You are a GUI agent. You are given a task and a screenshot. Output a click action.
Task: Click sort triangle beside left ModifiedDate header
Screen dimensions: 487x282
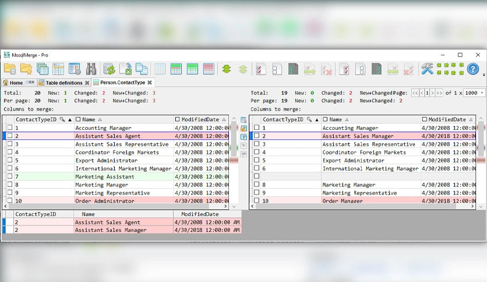pyautogui.click(x=224, y=119)
